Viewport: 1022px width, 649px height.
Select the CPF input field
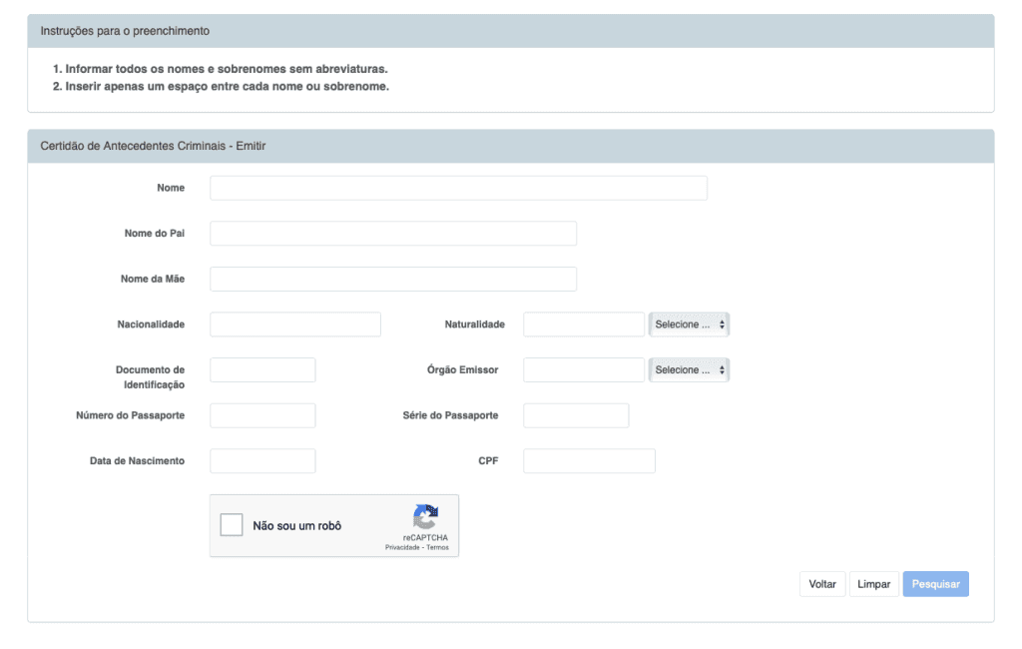pyautogui.click(x=589, y=461)
